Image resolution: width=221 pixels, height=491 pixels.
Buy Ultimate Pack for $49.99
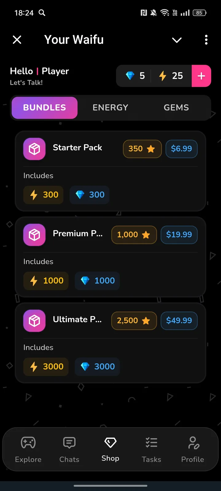[x=179, y=321]
